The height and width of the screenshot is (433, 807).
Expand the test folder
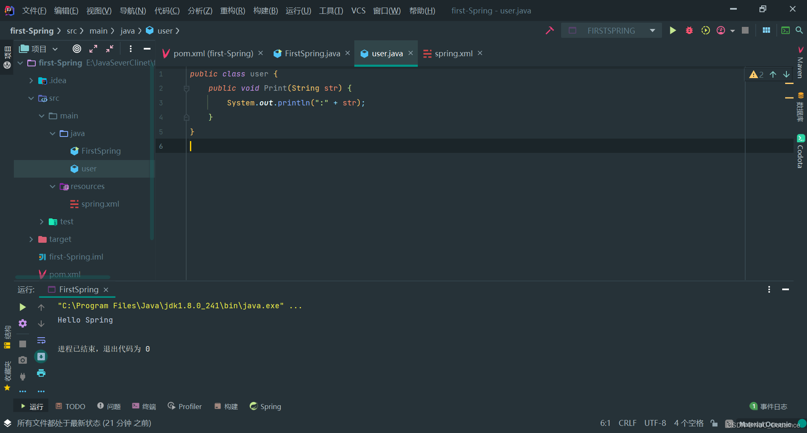click(x=42, y=221)
